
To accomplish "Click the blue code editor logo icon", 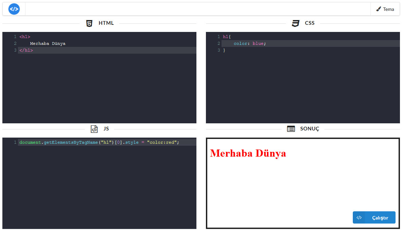I will pyautogui.click(x=14, y=9).
